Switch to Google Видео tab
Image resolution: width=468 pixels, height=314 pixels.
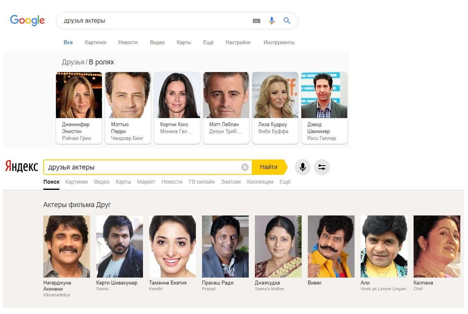pos(157,43)
